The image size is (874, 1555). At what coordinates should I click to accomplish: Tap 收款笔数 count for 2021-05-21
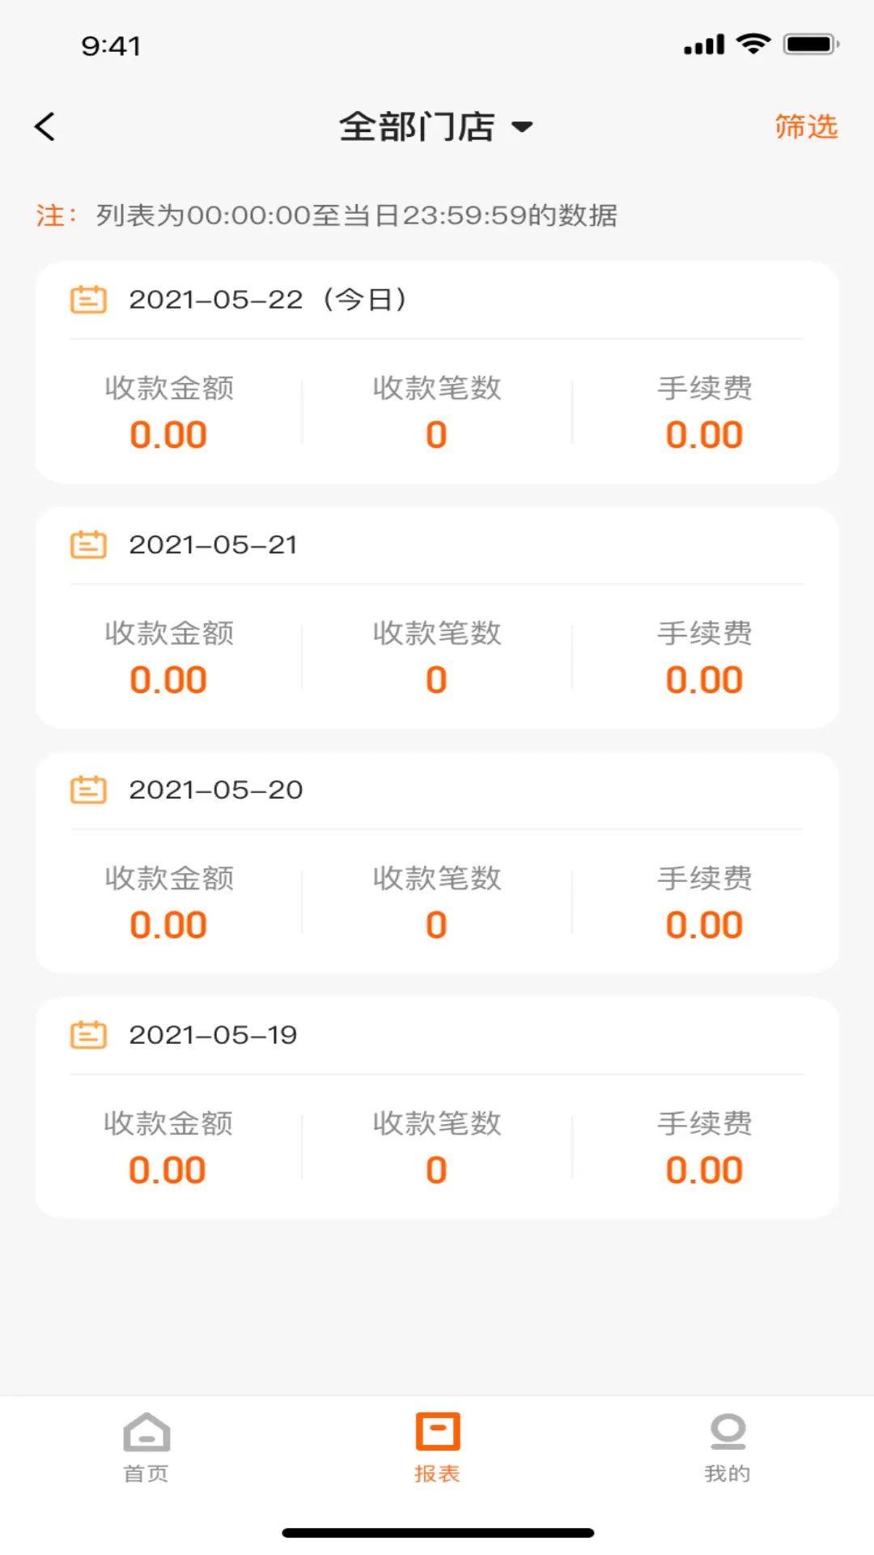[x=436, y=680]
